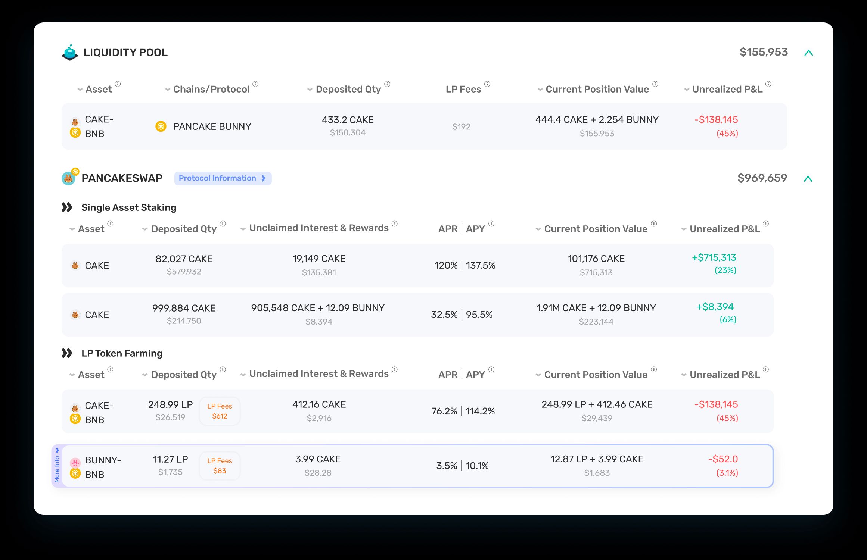Collapse the Liquidity Pool section chevron
This screenshot has height=560, width=867.
809,53
